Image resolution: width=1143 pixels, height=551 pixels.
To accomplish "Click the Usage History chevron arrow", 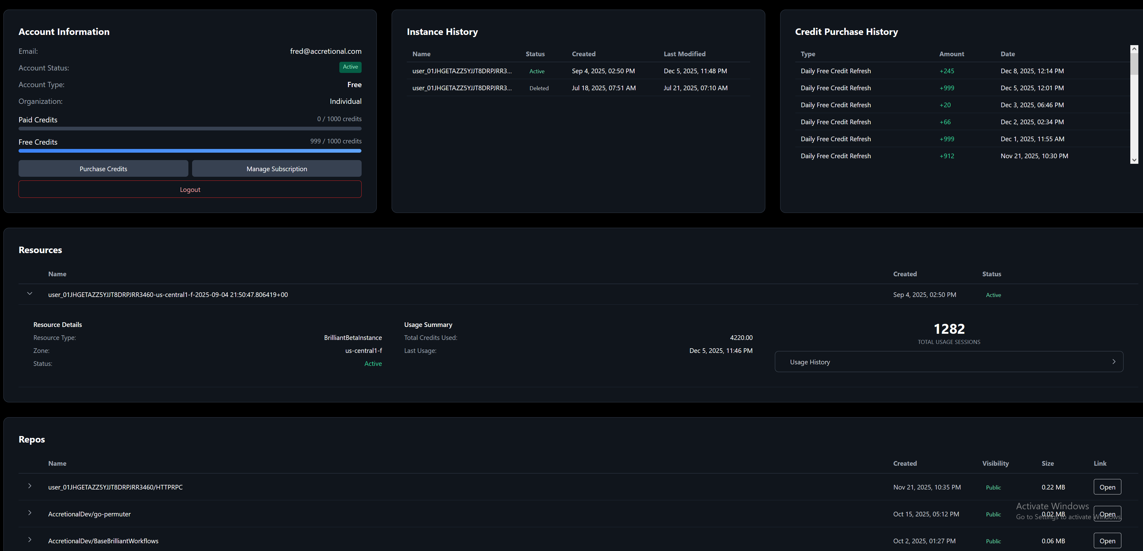I will point(1114,361).
